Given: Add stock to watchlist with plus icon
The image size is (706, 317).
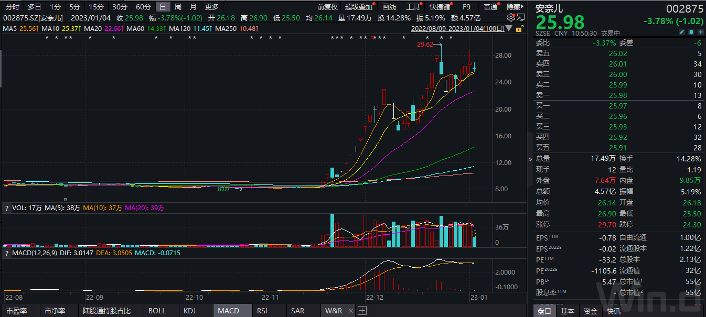Looking at the screenshot, I should tap(700, 32).
